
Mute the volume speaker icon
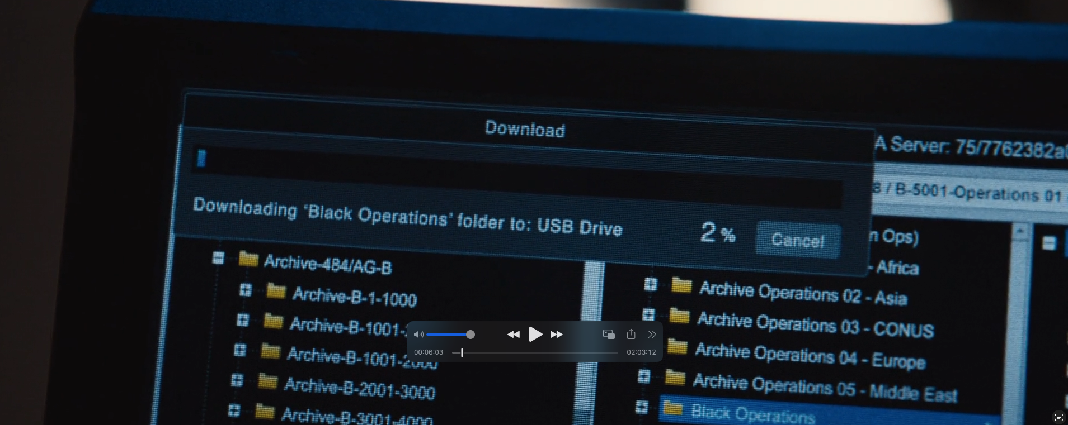point(418,335)
